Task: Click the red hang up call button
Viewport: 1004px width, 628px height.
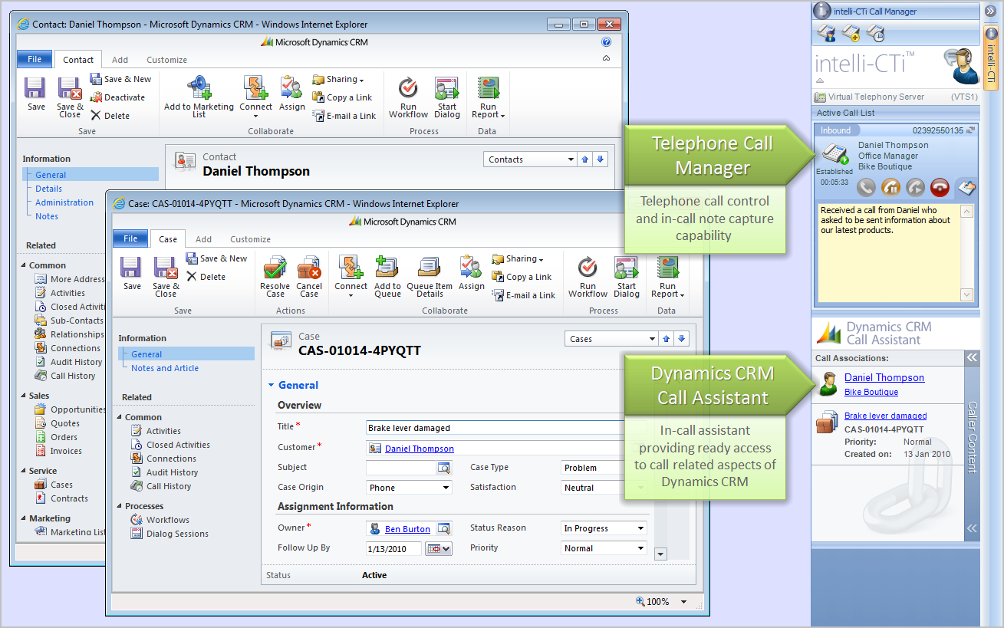Action: (940, 187)
